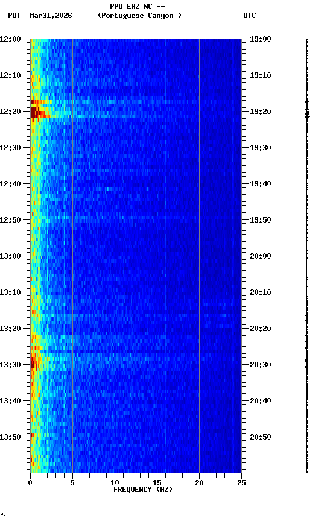Click the 13:40 PDT time label
This screenshot has width=333, height=521.
point(10,401)
